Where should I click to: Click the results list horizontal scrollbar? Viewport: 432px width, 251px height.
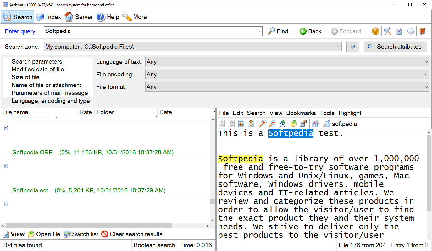coord(89,226)
